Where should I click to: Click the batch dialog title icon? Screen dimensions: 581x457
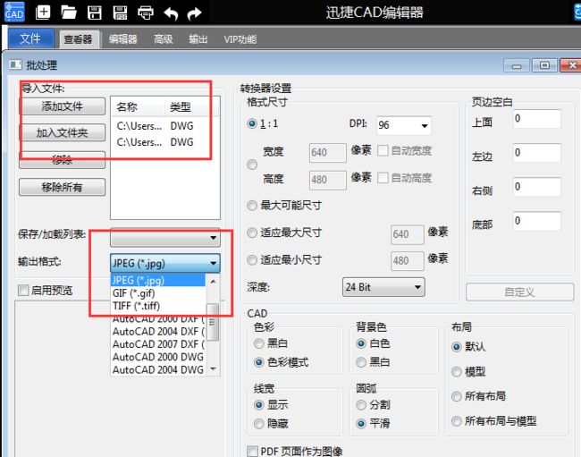pos(15,65)
